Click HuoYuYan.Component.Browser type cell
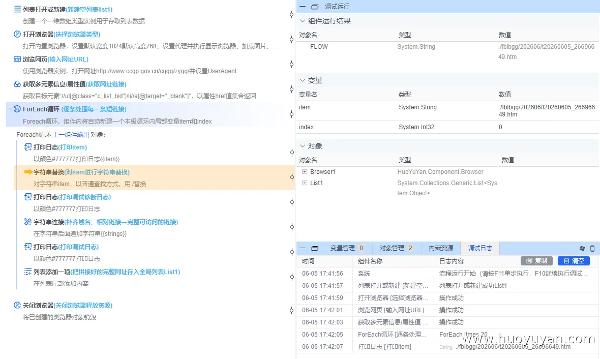The height and width of the screenshot is (359, 600). 440,171
